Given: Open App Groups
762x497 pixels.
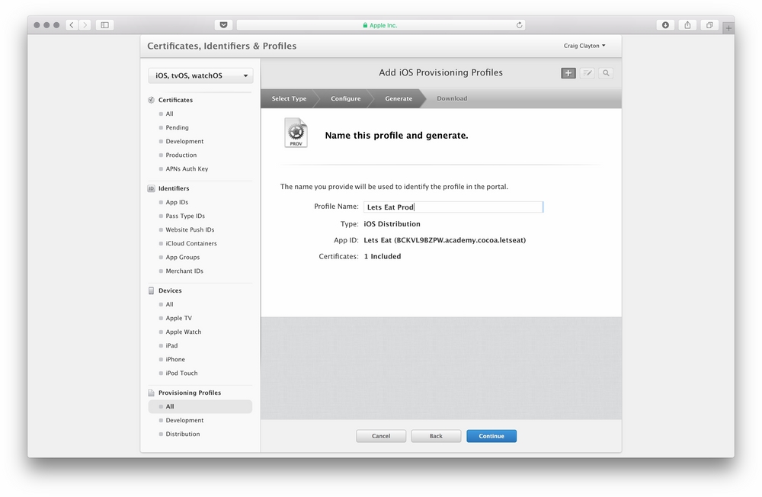Looking at the screenshot, I should 183,257.
